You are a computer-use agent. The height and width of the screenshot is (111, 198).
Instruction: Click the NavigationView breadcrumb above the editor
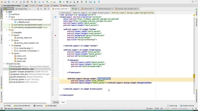(x=133, y=13)
